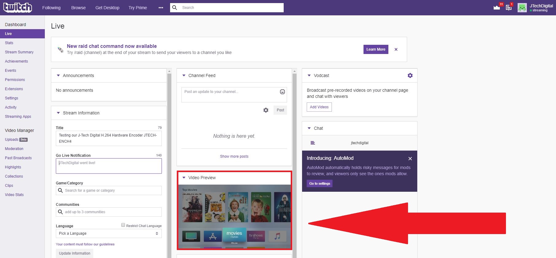
Task: Open Events in the sidebar
Action: [x=11, y=71]
